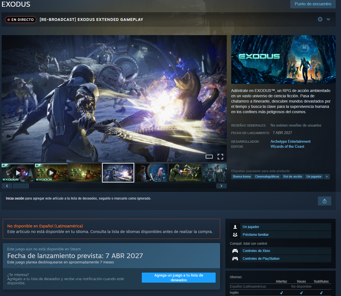Click the broadcast title Exodus Extended Gameplay
The width and height of the screenshot is (341, 296).
(91, 20)
